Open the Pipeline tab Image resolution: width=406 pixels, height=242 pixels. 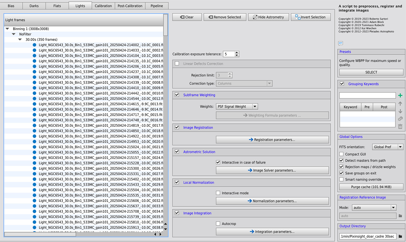tap(157, 6)
